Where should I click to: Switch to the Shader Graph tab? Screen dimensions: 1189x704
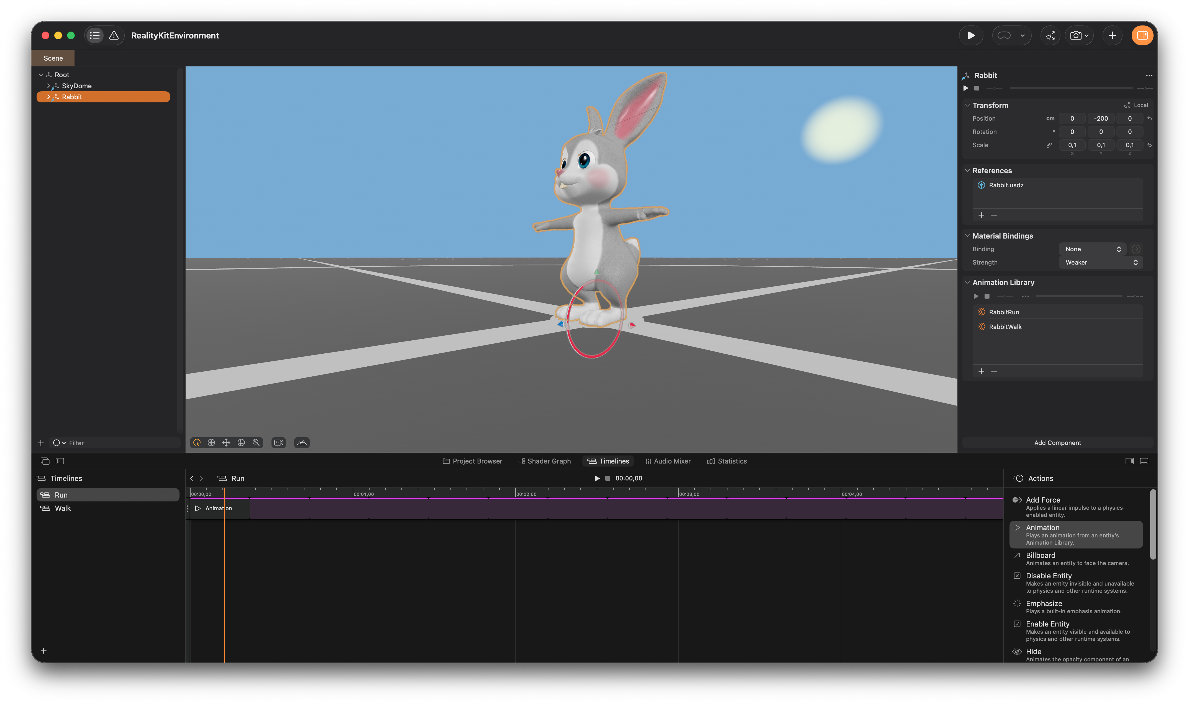tap(544, 461)
